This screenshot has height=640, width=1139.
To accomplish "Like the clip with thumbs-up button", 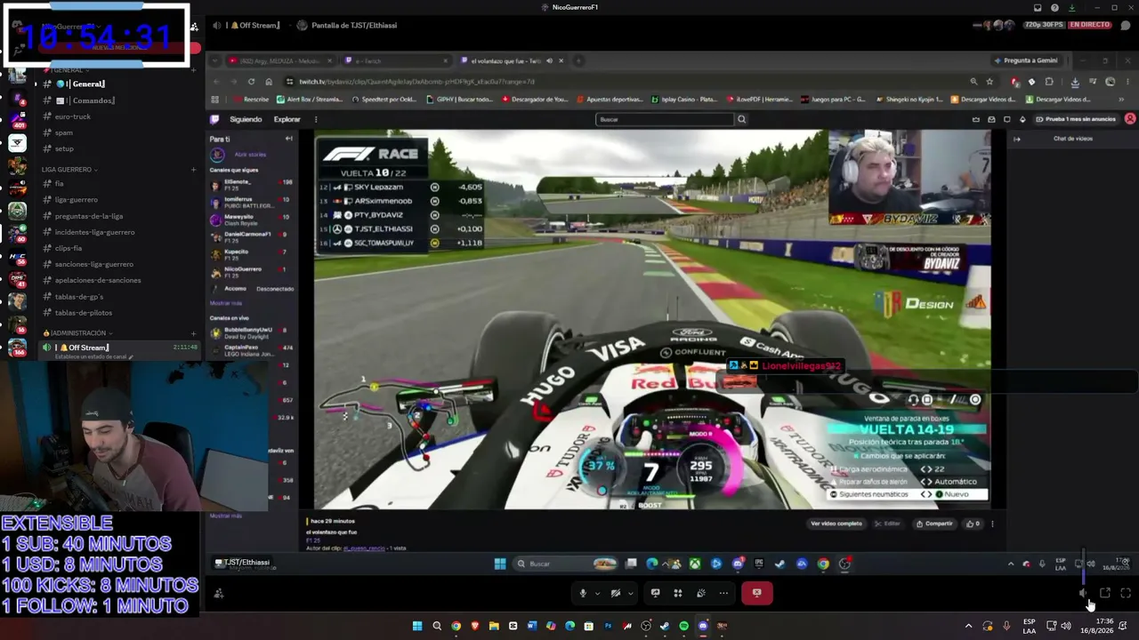I will pyautogui.click(x=973, y=524).
